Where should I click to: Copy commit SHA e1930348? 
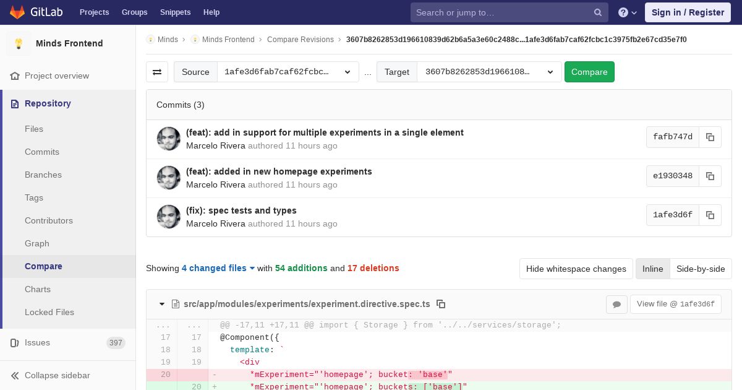pyautogui.click(x=710, y=176)
